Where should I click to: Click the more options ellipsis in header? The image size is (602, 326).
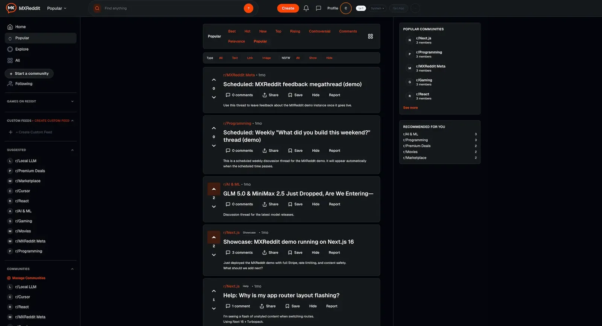coord(415,8)
